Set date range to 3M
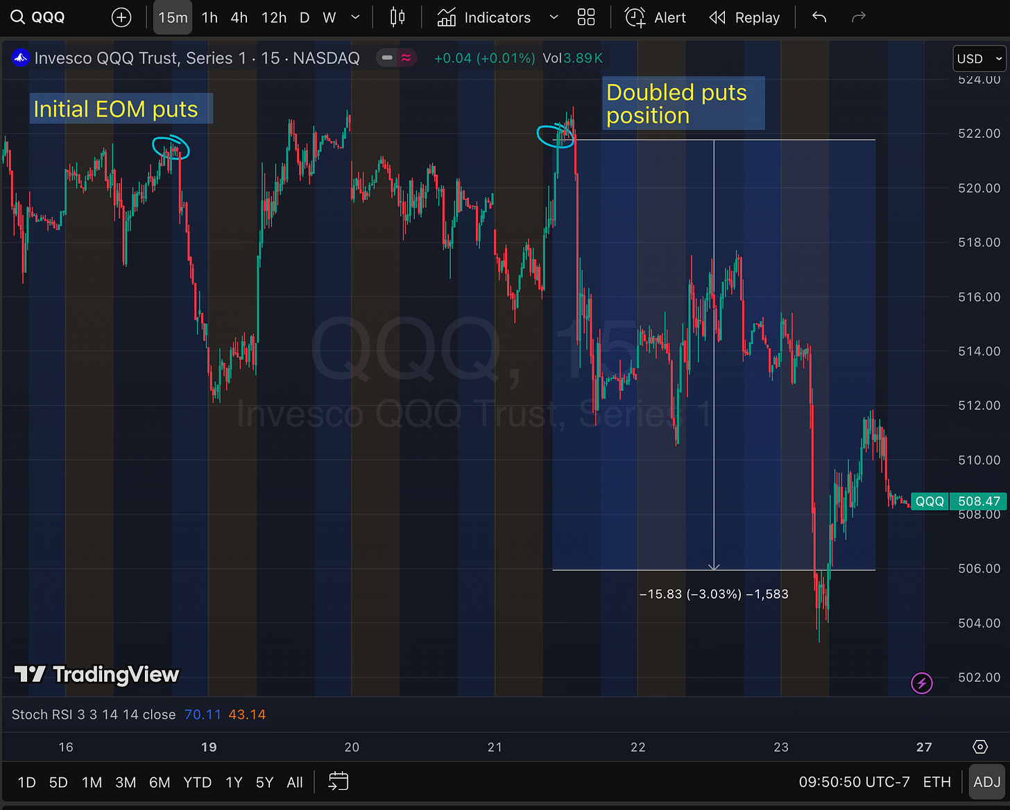This screenshot has height=810, width=1010. (x=126, y=782)
